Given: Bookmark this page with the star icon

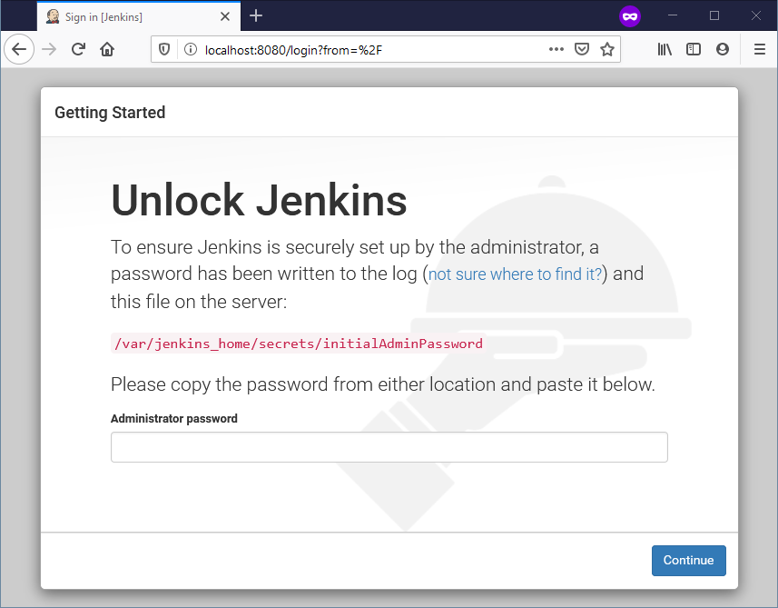Looking at the screenshot, I should point(607,49).
